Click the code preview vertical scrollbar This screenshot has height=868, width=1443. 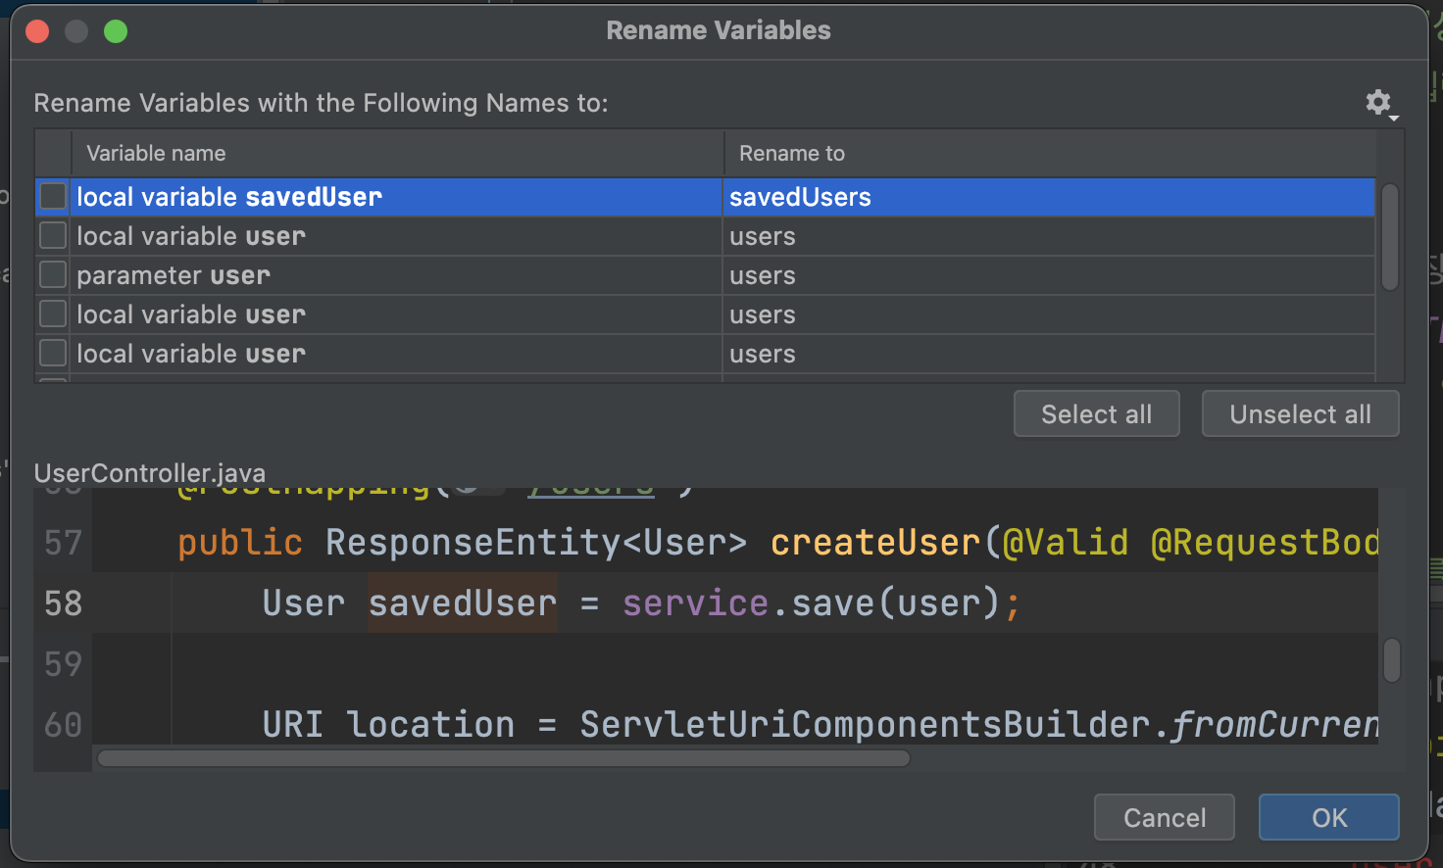click(1391, 660)
